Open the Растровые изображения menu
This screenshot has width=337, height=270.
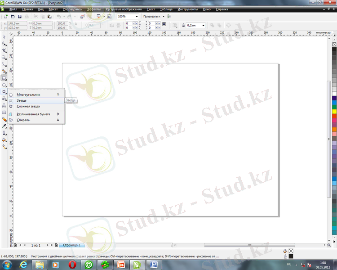[x=124, y=9]
